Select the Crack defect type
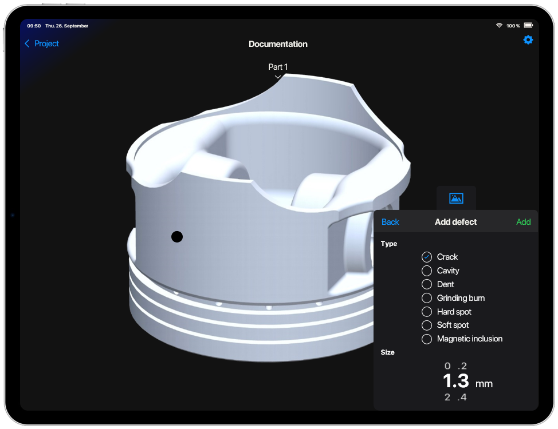This screenshot has width=558, height=429. tap(427, 257)
